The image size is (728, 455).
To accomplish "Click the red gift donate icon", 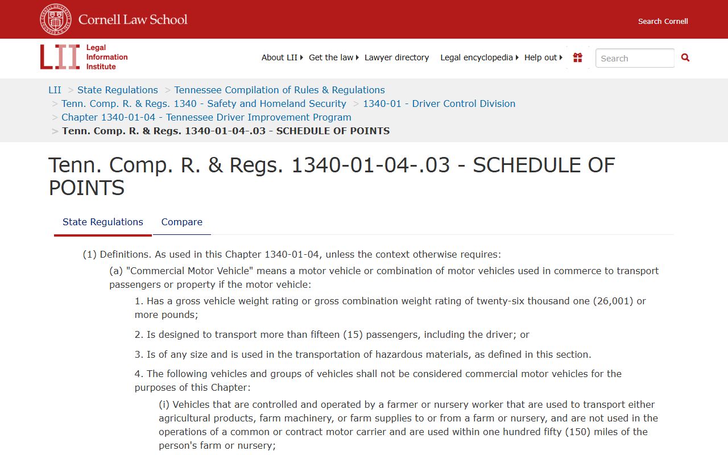I will [x=577, y=57].
